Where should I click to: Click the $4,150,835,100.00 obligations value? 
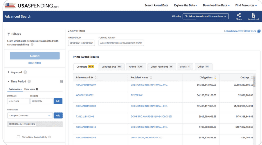coord(207,95)
